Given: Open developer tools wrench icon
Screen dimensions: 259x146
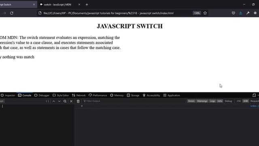Looking at the screenshot, I should [x=248, y=13].
